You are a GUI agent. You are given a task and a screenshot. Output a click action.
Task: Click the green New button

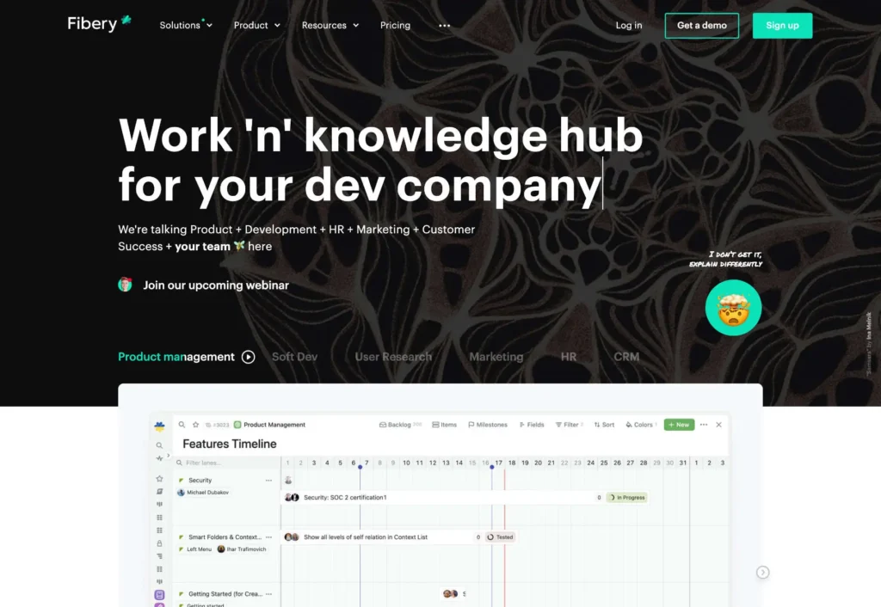click(x=679, y=425)
